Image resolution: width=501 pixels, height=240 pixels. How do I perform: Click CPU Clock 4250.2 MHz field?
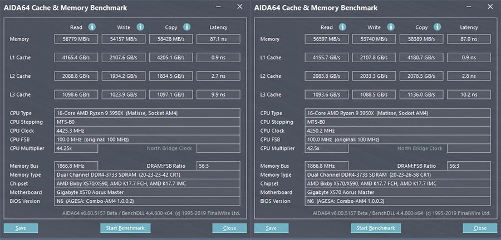(x=398, y=131)
